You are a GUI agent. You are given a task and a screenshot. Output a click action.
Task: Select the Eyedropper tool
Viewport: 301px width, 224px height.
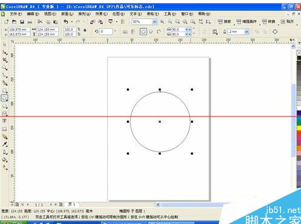coord(5,144)
